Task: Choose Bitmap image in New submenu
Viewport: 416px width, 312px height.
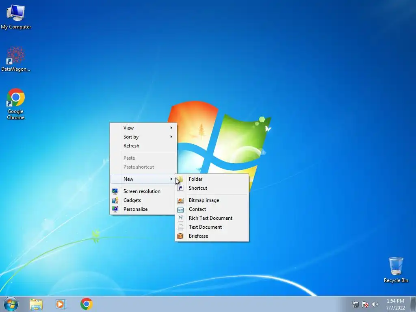Action: pos(212,200)
